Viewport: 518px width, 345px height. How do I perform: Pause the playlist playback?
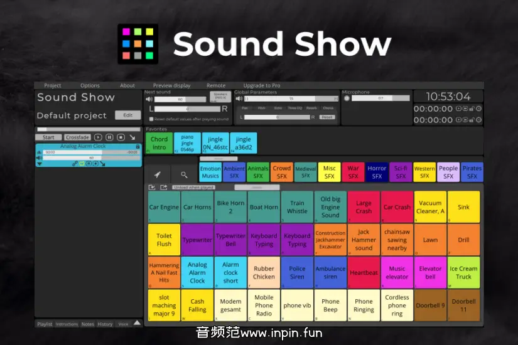[109, 137]
